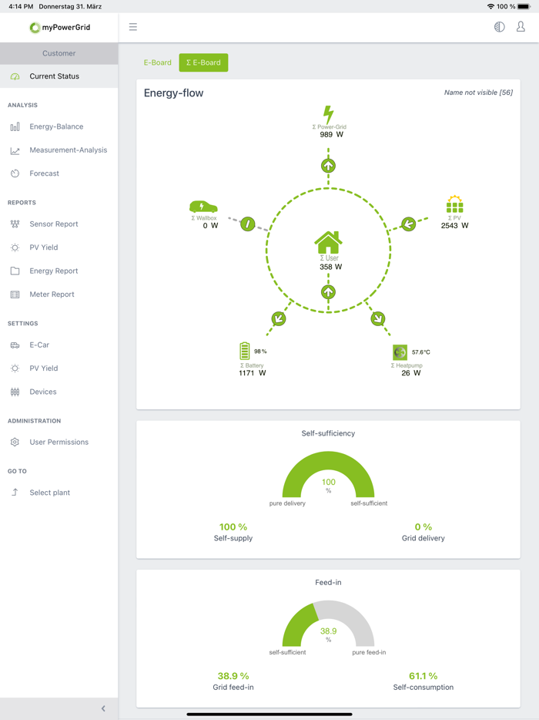Switch to the Σ E-Board tab
This screenshot has width=539, height=720.
203,62
